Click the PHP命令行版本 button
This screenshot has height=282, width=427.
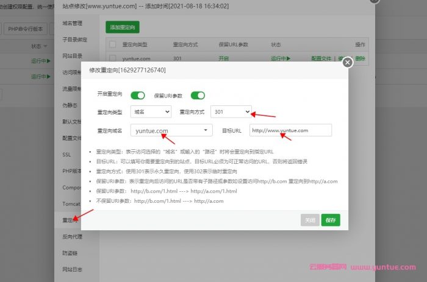pos(25,29)
